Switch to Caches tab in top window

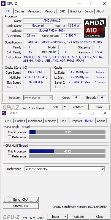(x=19, y=11)
